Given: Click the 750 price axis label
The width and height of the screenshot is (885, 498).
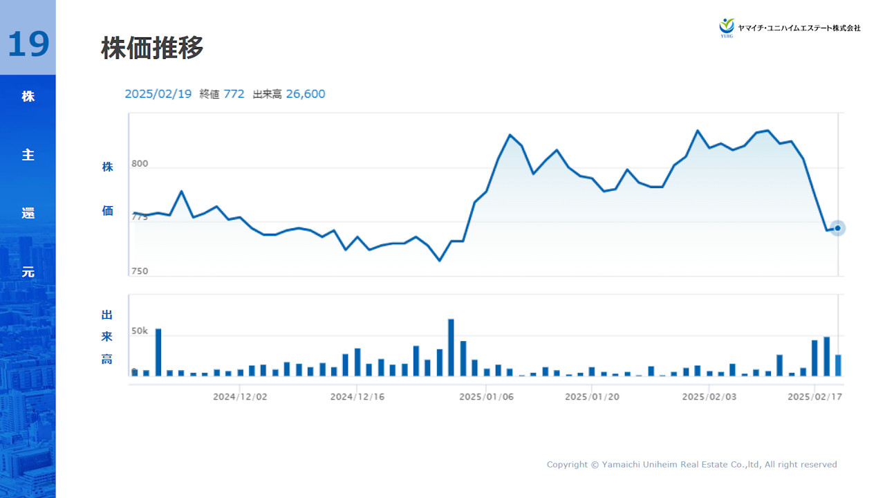Looking at the screenshot, I should point(140,271).
